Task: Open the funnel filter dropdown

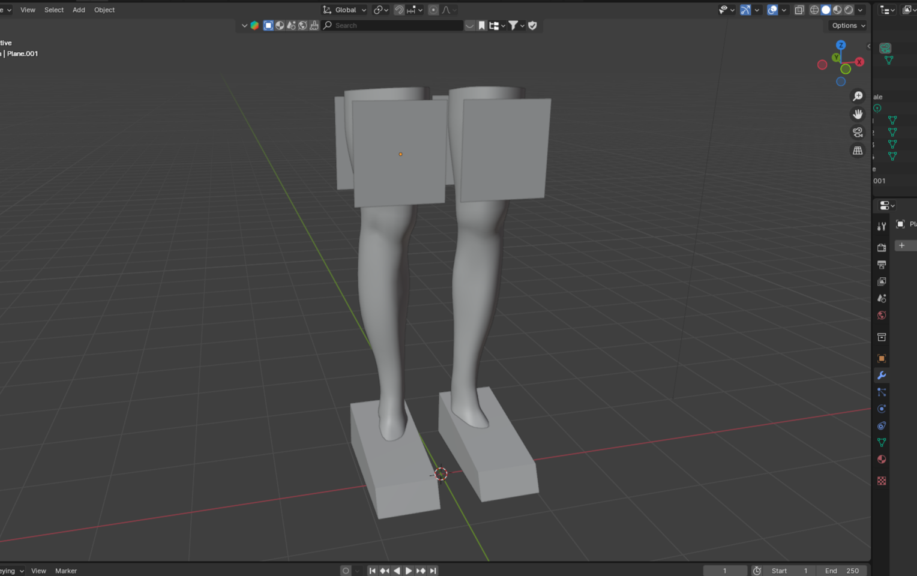Action: (x=517, y=25)
